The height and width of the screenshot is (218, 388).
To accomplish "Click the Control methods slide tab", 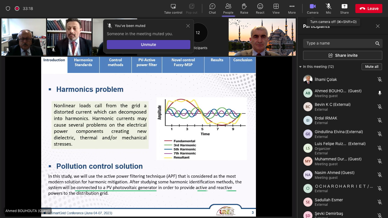I will click(x=116, y=65).
